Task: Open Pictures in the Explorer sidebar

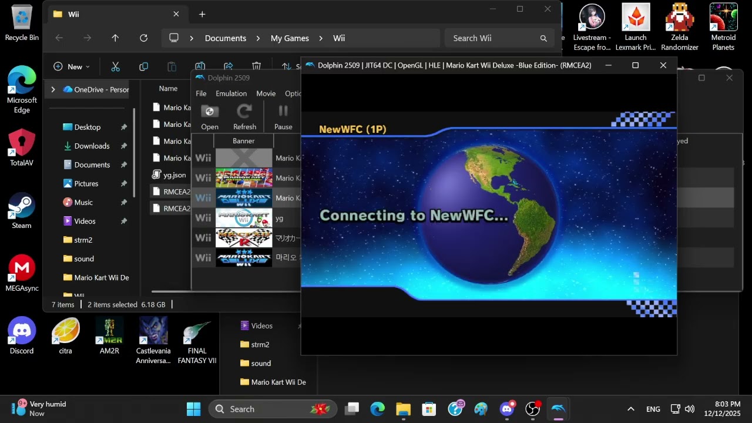Action: (86, 183)
